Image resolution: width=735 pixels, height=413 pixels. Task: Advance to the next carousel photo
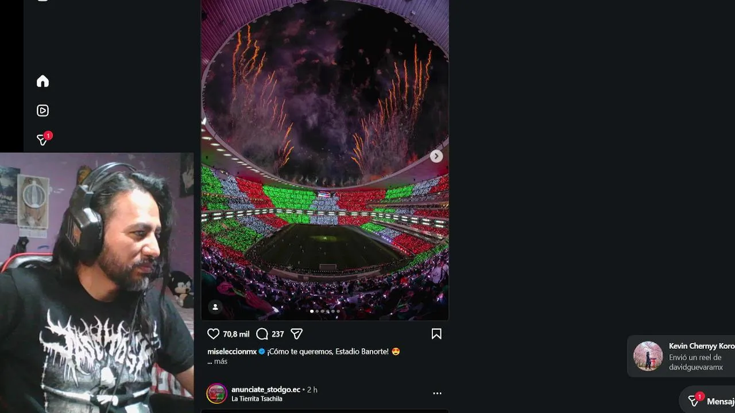(436, 156)
